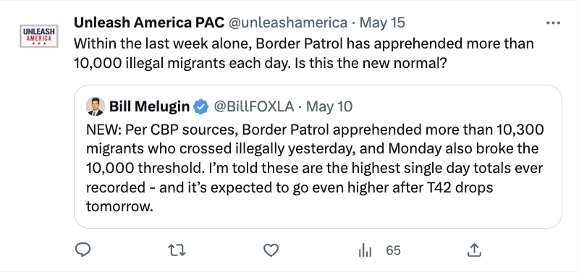The height and width of the screenshot is (275, 579).
Task: Retweet this post using the arrows icon
Action: click(x=177, y=250)
